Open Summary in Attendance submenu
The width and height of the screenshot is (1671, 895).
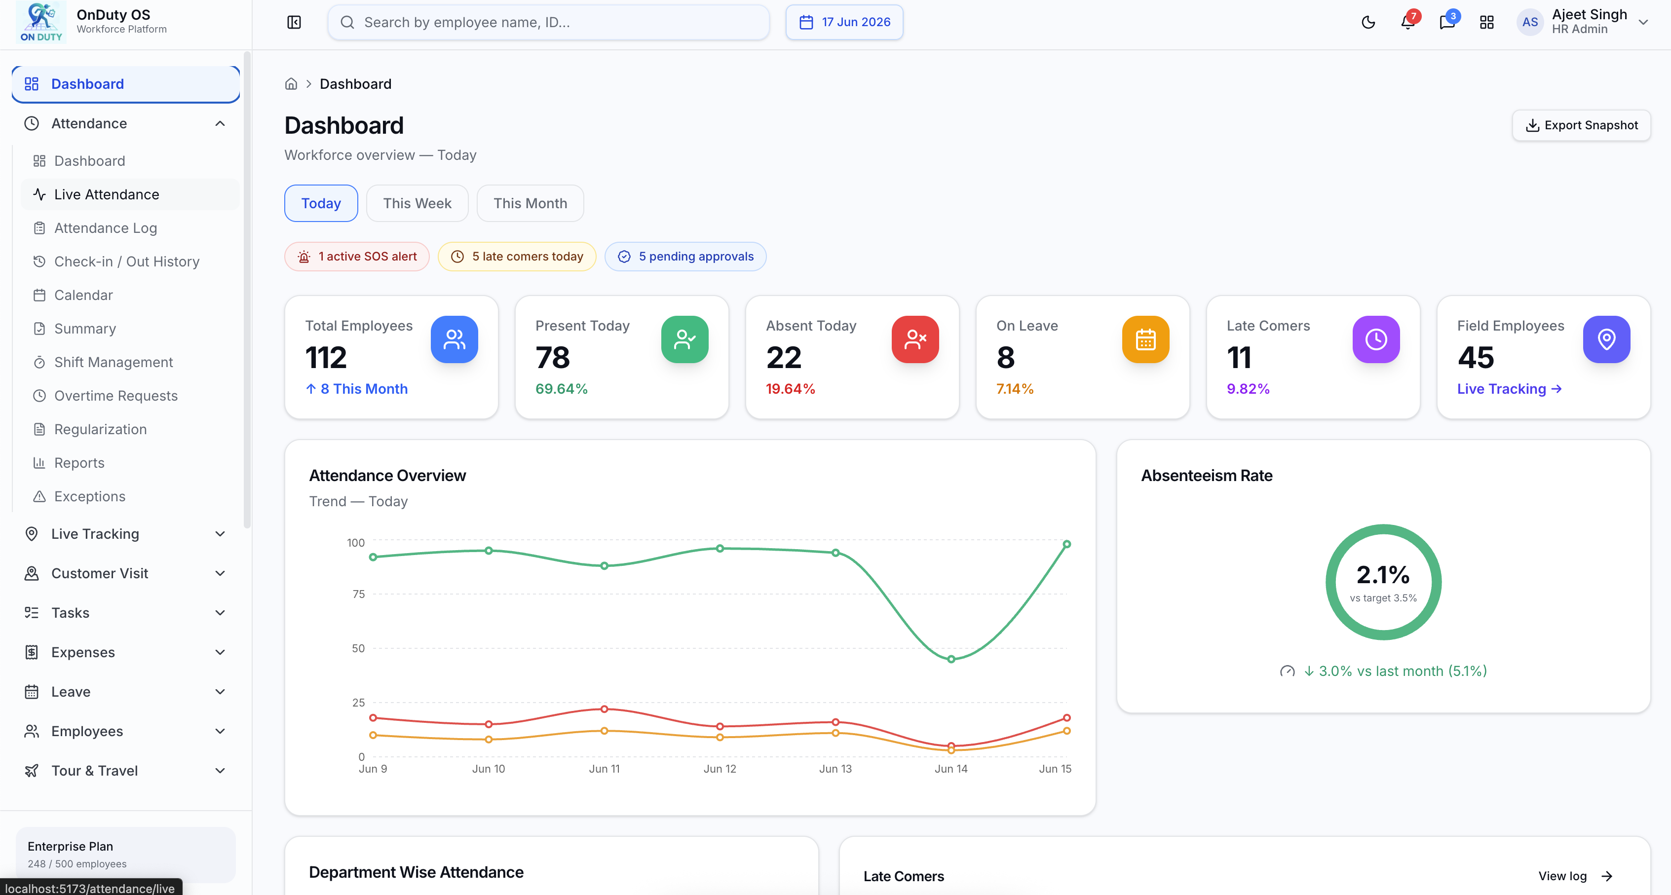coord(130,329)
